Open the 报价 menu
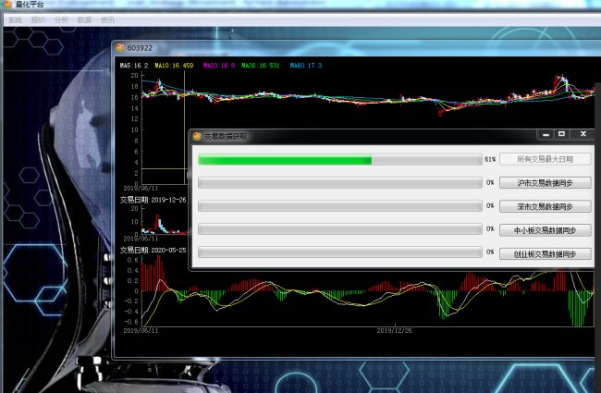The image size is (601, 393). point(38,18)
